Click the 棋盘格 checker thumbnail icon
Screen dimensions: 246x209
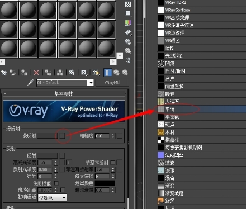(x=160, y=140)
